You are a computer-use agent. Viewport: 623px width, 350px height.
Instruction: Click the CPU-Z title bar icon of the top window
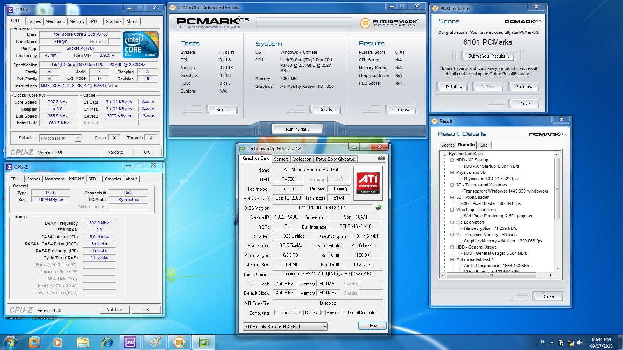(11, 9)
